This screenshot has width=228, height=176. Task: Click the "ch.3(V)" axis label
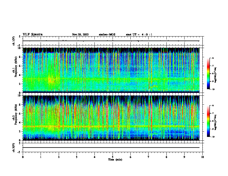(x=14, y=148)
